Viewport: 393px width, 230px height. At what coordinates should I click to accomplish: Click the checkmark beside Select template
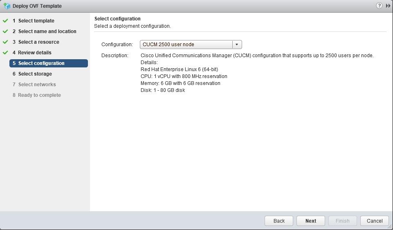click(x=5, y=21)
